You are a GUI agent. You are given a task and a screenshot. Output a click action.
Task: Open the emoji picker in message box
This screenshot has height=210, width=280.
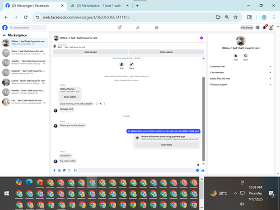[197, 170]
